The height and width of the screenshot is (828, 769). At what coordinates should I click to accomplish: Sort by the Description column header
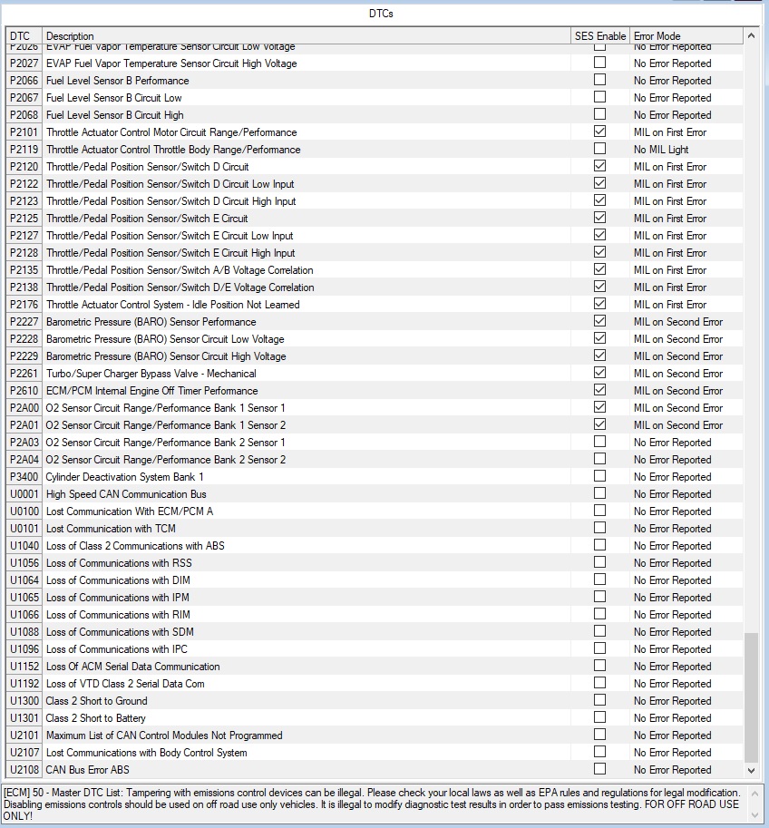point(307,36)
